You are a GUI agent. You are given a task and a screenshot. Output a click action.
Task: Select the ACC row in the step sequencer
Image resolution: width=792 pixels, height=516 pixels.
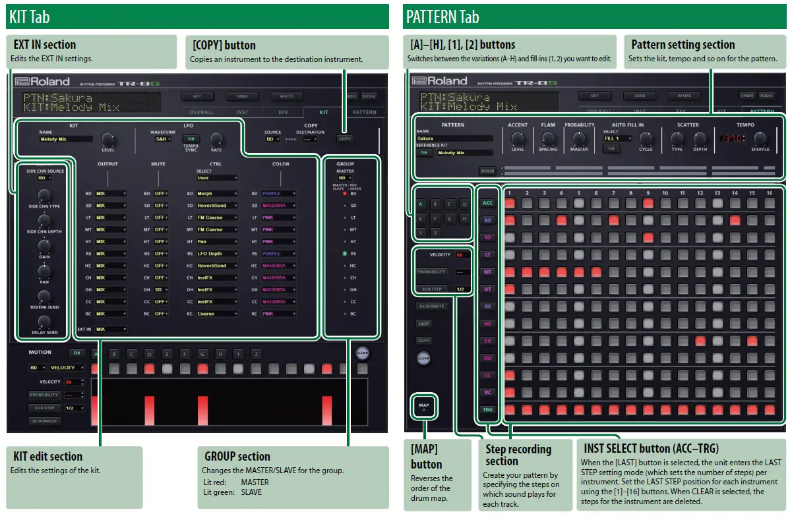tap(488, 203)
